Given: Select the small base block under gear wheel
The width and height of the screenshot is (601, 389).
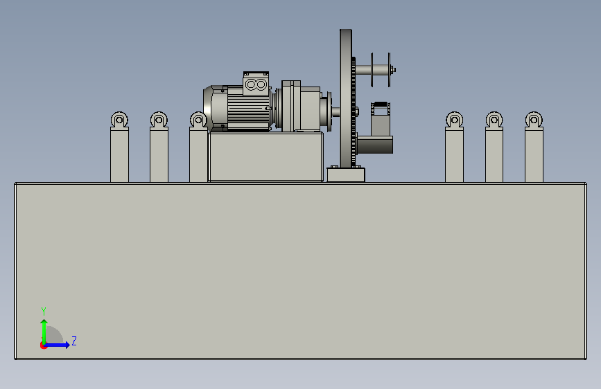Looking at the screenshot, I should pos(346,174).
